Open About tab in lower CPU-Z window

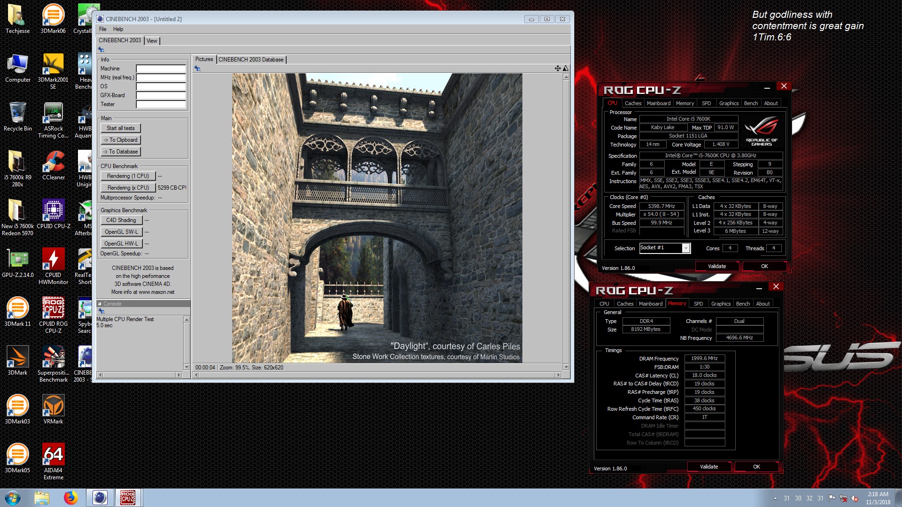point(763,304)
